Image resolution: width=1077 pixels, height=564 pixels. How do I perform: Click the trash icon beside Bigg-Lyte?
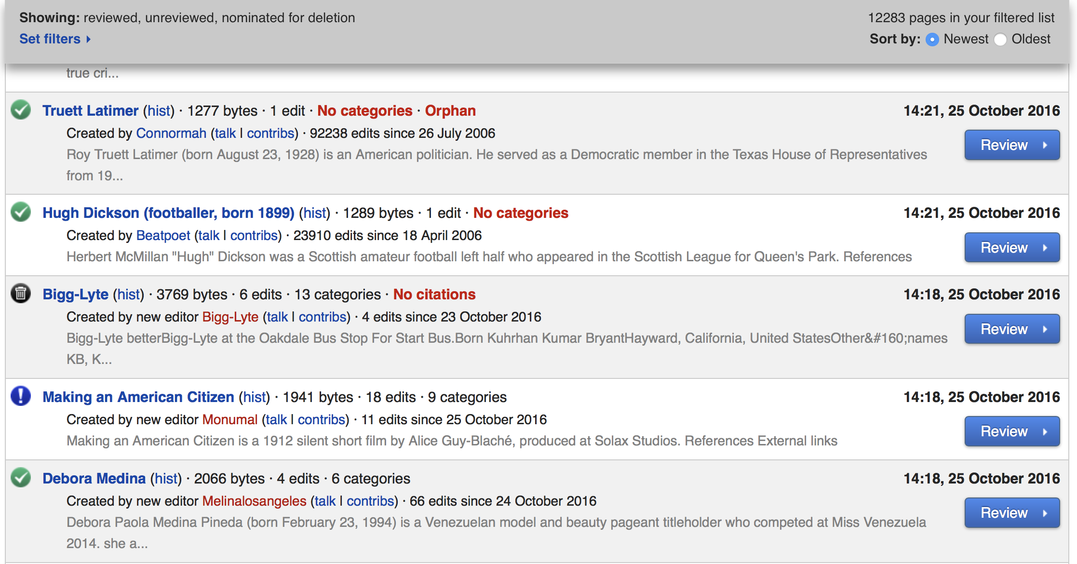(x=21, y=294)
